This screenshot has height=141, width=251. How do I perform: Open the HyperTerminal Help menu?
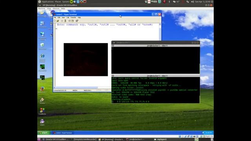click(x=79, y=17)
